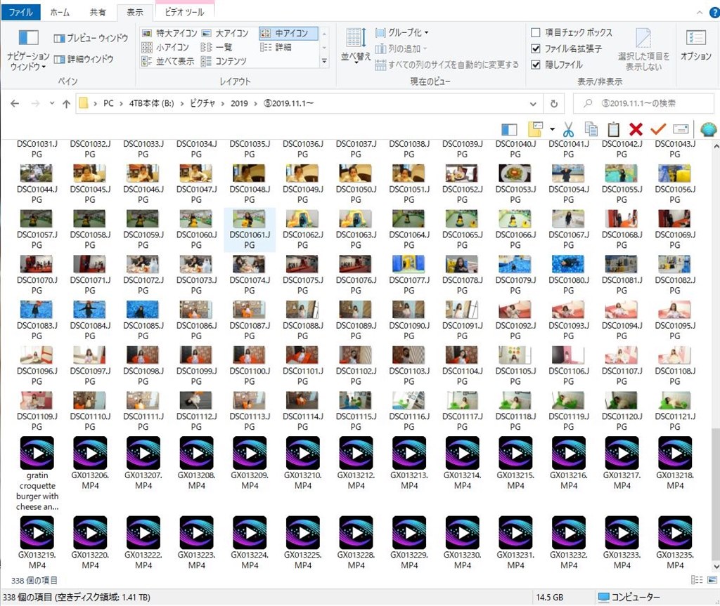Click the Cut scissors icon
The width and height of the screenshot is (720, 606).
(568, 130)
